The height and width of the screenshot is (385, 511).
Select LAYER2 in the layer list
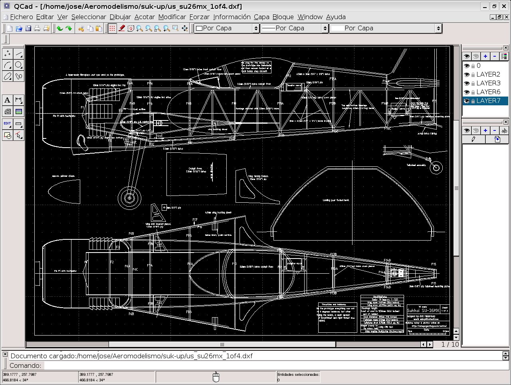pos(488,74)
